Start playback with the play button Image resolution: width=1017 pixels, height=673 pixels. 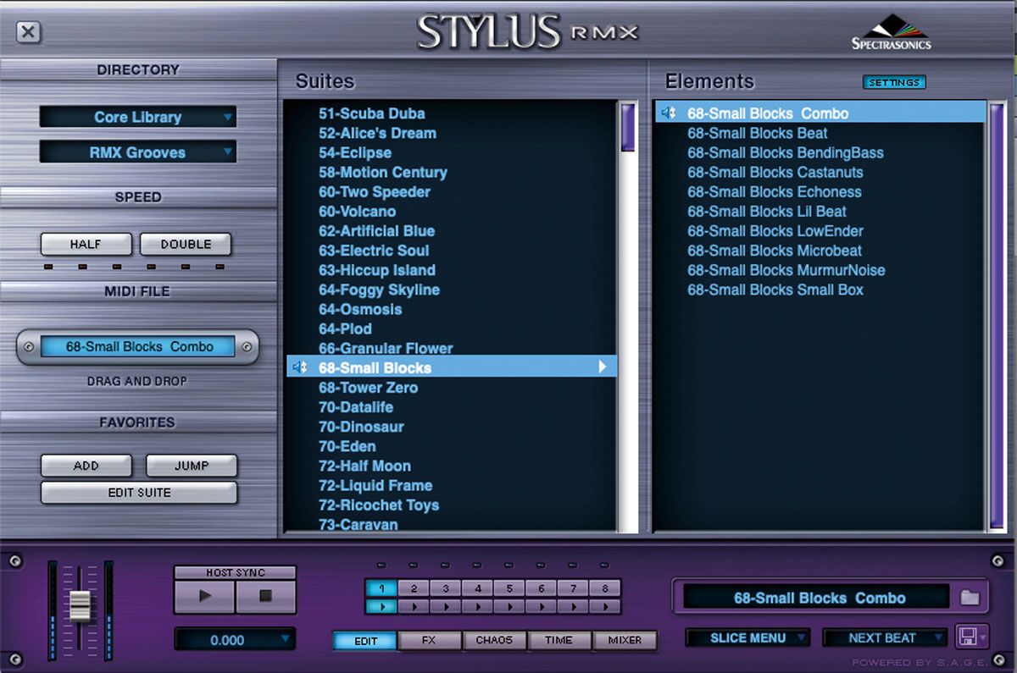coord(204,596)
